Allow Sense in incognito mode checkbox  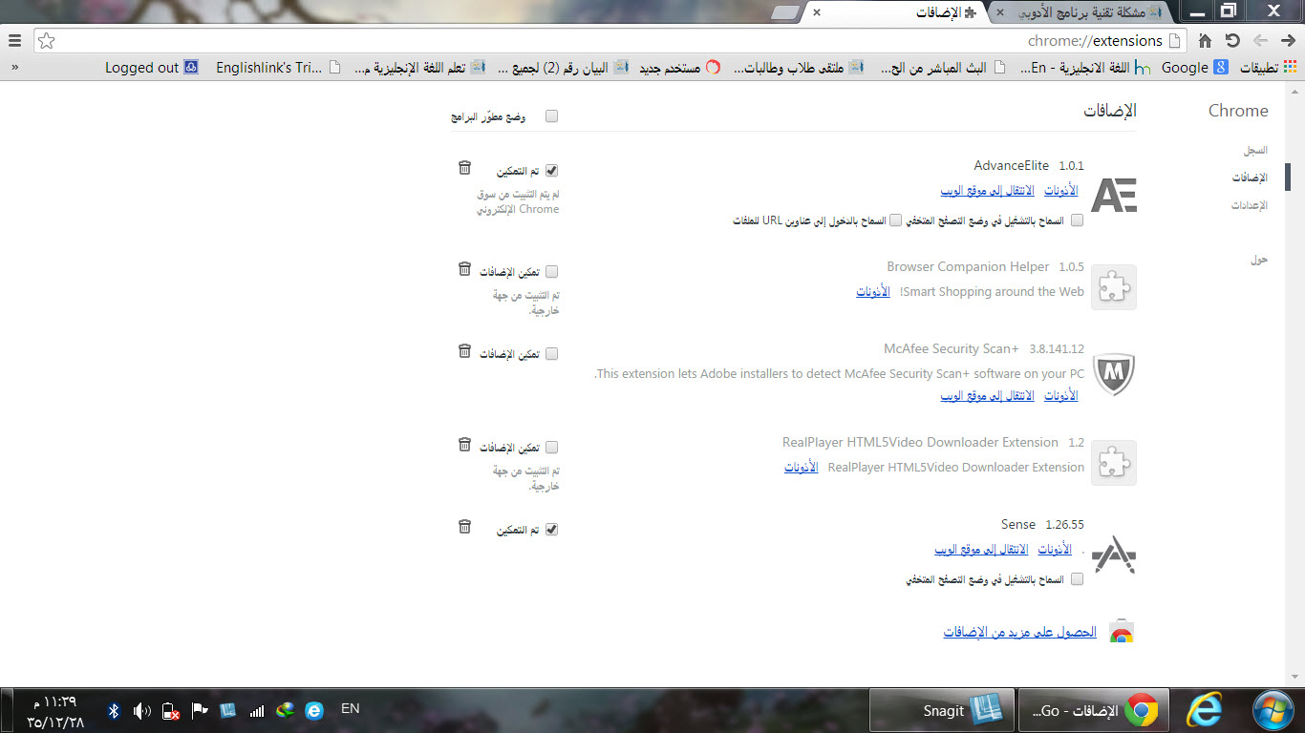pyautogui.click(x=1078, y=579)
